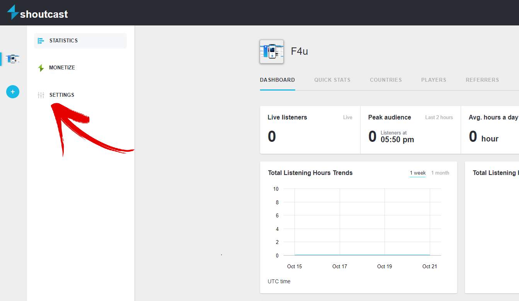Screen dimensions: 519x301
Task: Switch to the Countries tab
Action: pos(386,80)
